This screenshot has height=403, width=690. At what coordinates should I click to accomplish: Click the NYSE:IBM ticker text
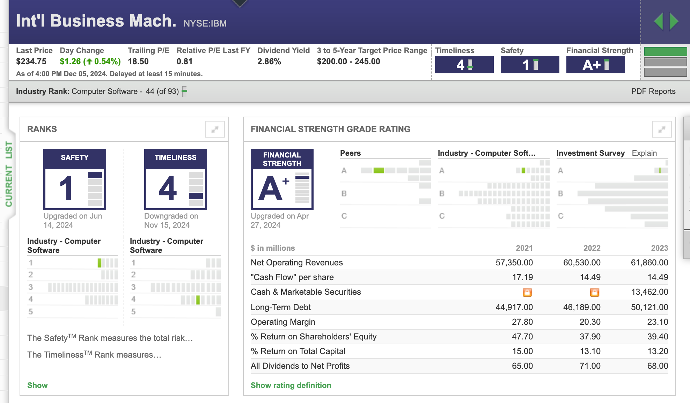[205, 23]
